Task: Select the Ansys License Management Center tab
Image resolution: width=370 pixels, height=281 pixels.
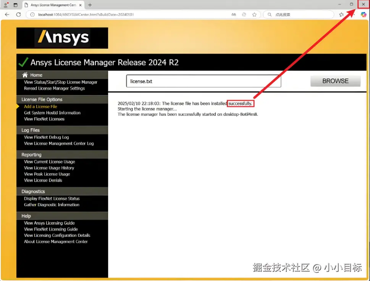Action: 53,5
